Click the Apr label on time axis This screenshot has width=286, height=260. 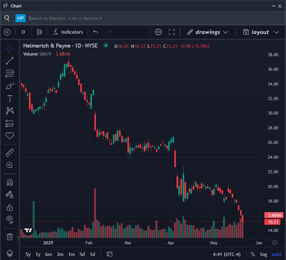[171, 243]
